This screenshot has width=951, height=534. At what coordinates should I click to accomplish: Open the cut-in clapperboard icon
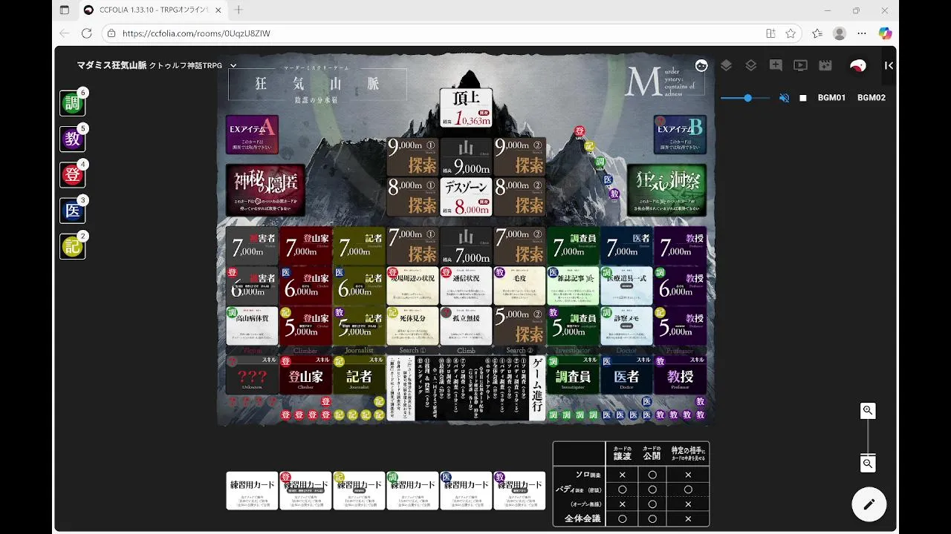(x=825, y=65)
